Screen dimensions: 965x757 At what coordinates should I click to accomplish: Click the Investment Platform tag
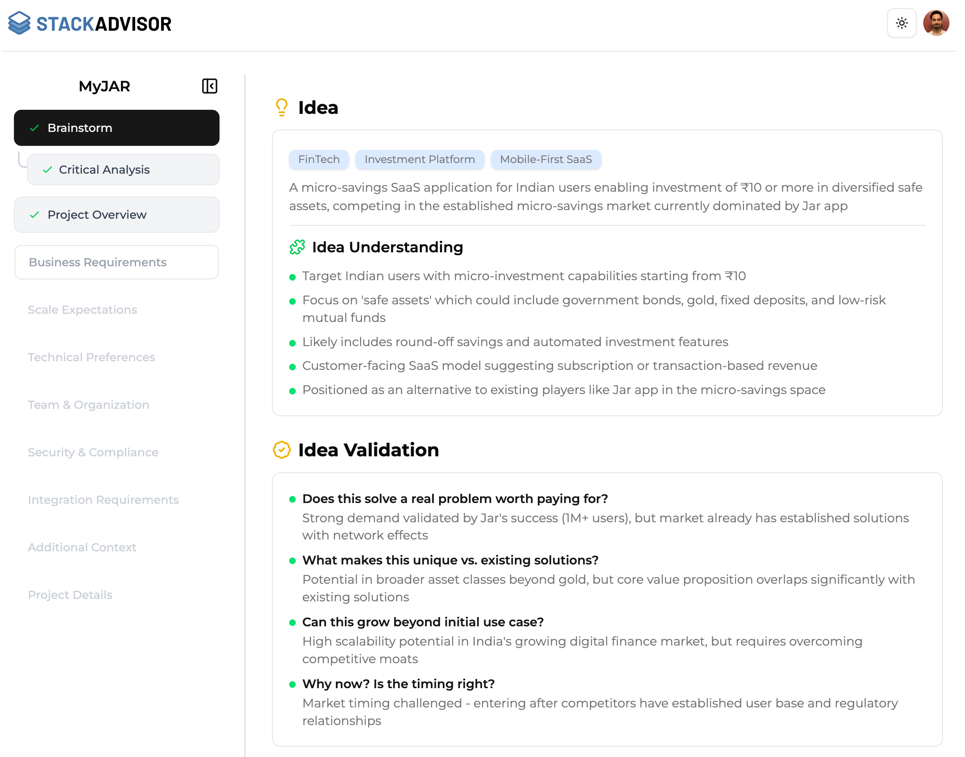(x=419, y=160)
